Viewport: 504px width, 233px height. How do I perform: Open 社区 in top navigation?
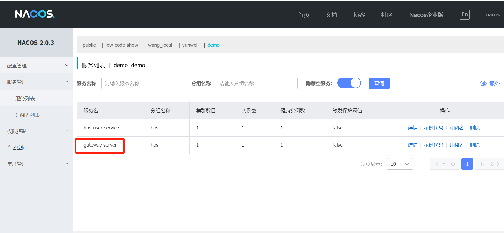click(x=387, y=15)
